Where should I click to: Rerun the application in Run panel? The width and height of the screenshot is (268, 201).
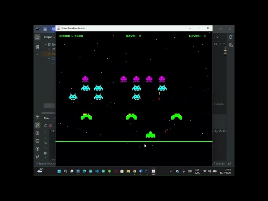45,126
